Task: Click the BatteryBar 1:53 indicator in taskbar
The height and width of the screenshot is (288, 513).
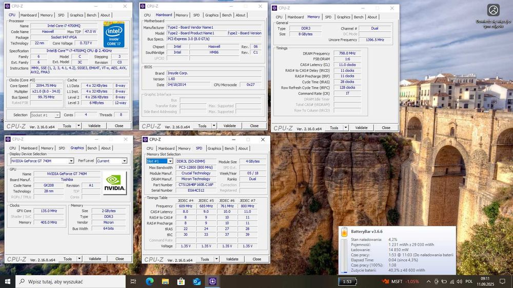Action: pyautogui.click(x=347, y=282)
